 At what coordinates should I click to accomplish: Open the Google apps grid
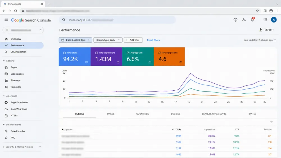click(x=265, y=20)
